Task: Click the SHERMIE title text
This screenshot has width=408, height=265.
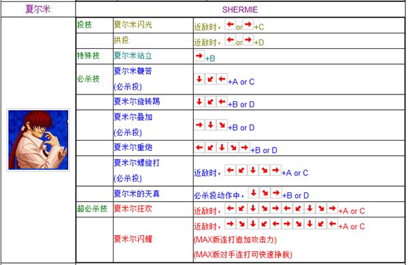Action: coord(240,10)
